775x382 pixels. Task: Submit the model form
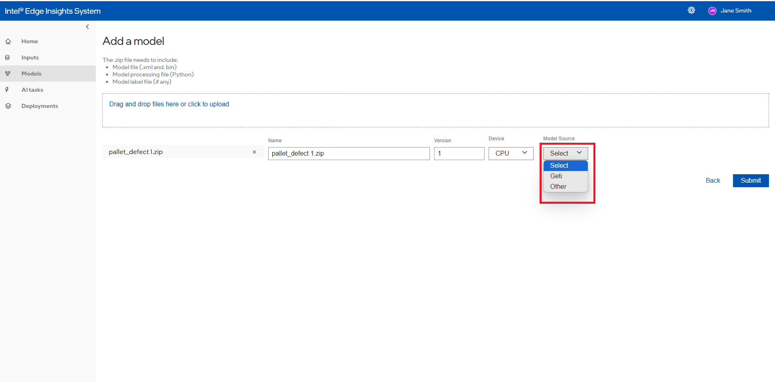click(751, 181)
